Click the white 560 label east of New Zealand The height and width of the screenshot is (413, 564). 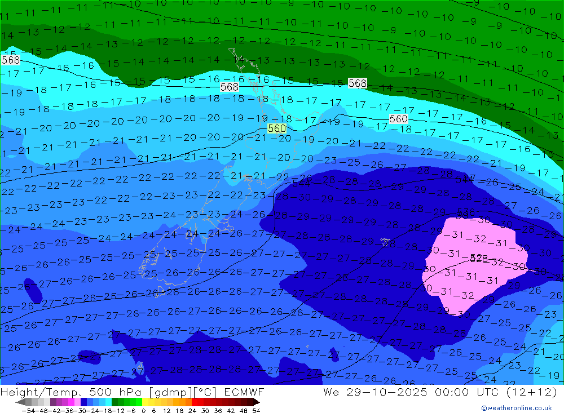point(399,119)
